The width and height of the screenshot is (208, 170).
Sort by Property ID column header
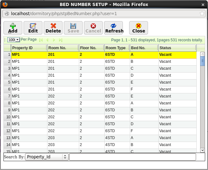pyautogui.click(x=29, y=48)
